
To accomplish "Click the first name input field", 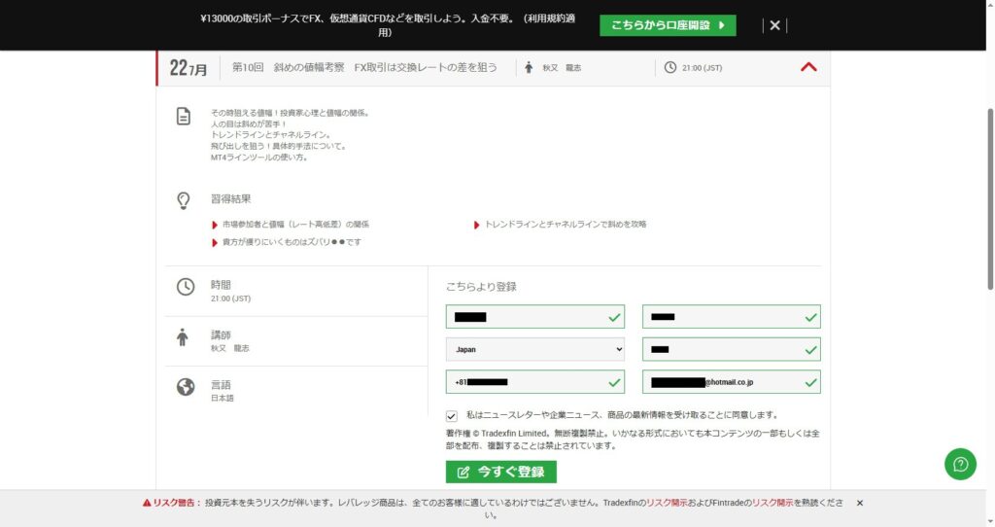I will click(535, 317).
